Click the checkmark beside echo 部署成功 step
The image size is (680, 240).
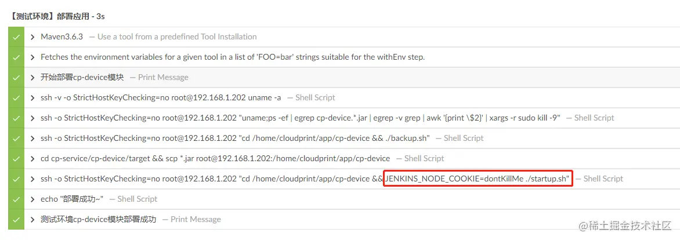(x=16, y=199)
